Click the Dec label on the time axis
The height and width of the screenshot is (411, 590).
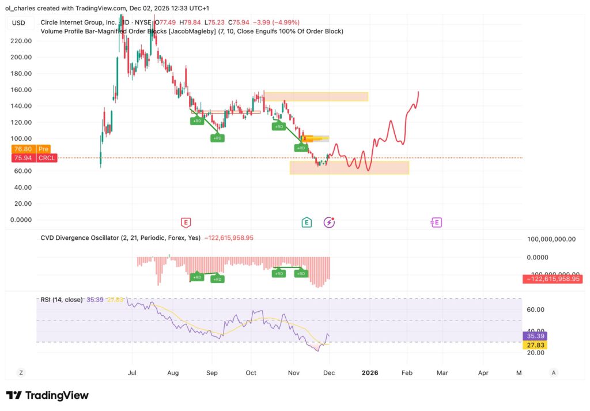(329, 373)
